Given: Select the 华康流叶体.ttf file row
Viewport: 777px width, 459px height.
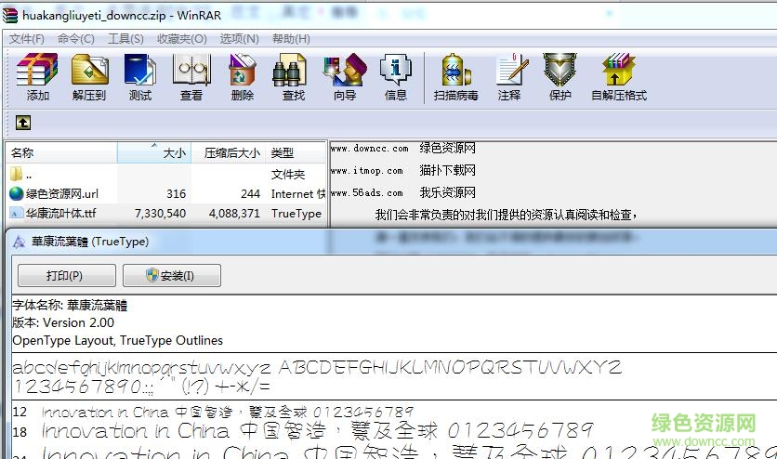Looking at the screenshot, I should point(166,214).
